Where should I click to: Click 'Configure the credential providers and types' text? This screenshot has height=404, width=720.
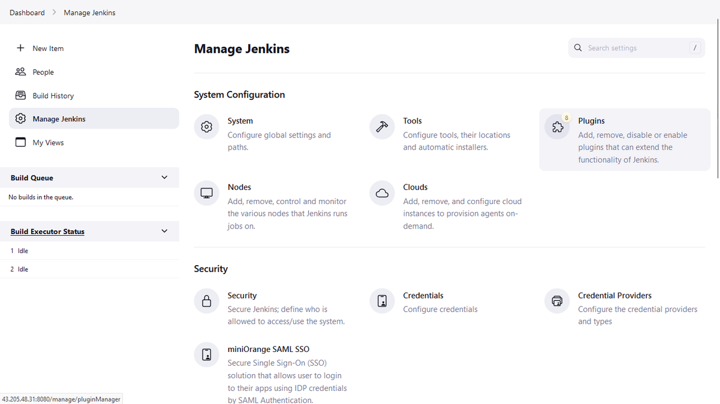coord(638,315)
